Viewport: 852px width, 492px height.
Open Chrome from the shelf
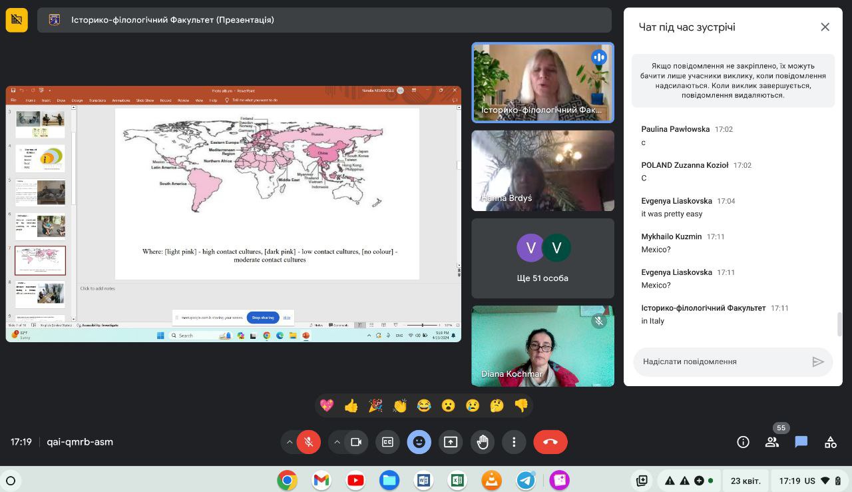point(287,480)
